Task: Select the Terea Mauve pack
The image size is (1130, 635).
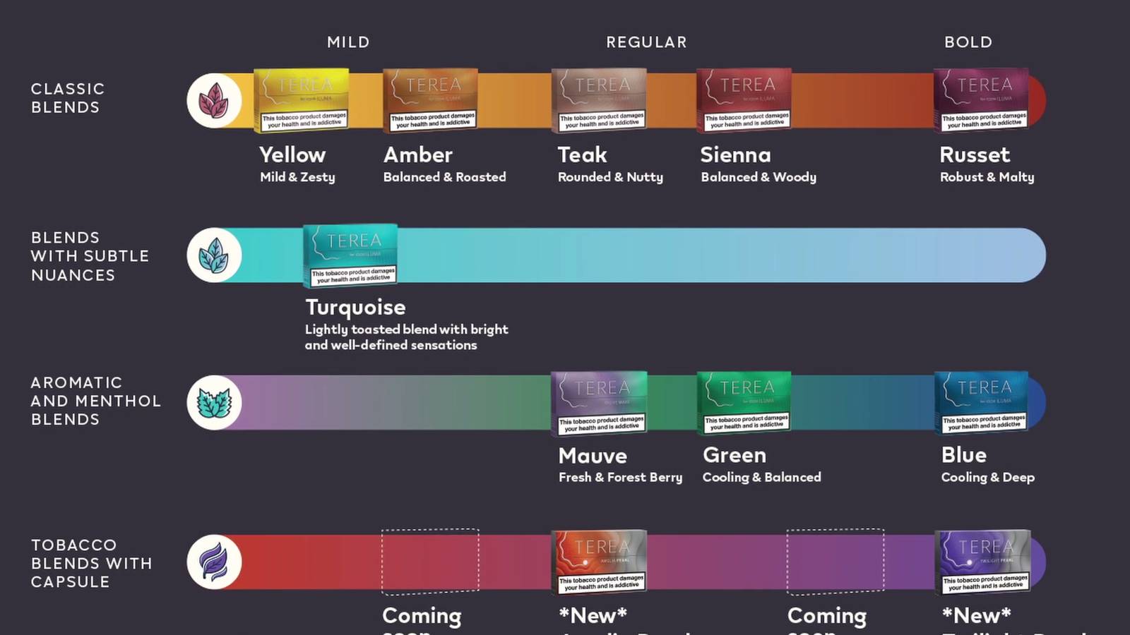Action: click(599, 403)
